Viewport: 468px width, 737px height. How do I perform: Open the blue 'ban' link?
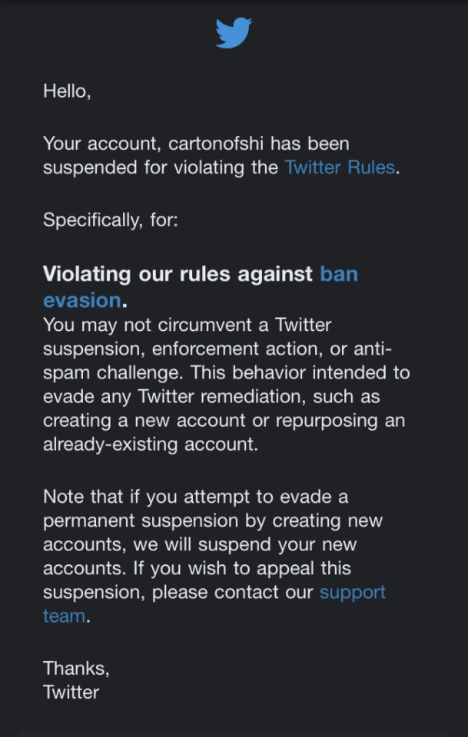339,273
